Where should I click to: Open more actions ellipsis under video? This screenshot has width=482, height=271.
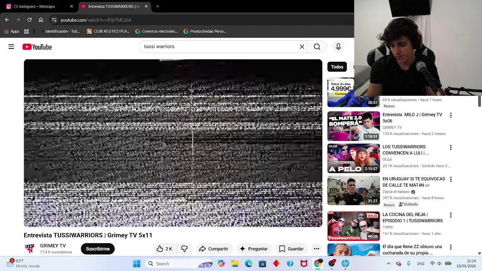[x=316, y=249]
